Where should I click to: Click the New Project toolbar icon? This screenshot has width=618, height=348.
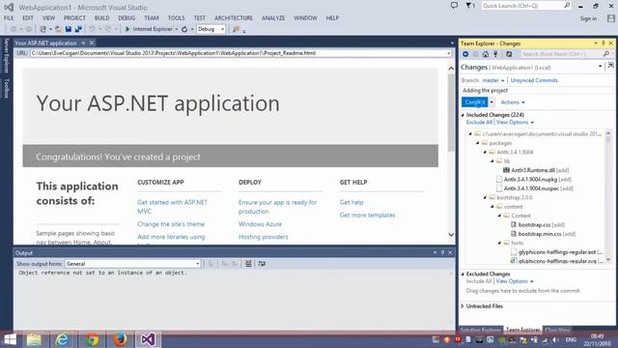pyautogui.click(x=42, y=29)
